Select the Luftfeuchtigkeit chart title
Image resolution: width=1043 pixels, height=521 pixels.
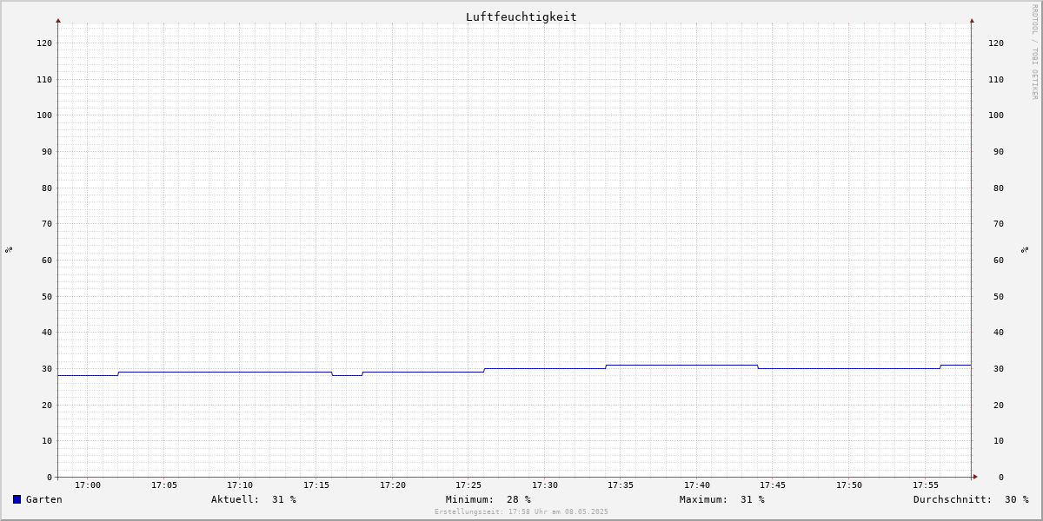521,16
